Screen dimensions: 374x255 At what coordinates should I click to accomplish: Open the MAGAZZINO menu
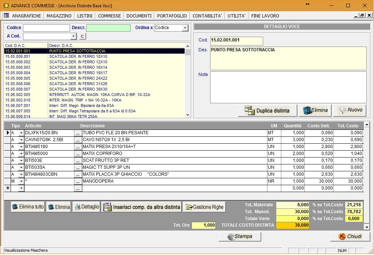tap(59, 16)
